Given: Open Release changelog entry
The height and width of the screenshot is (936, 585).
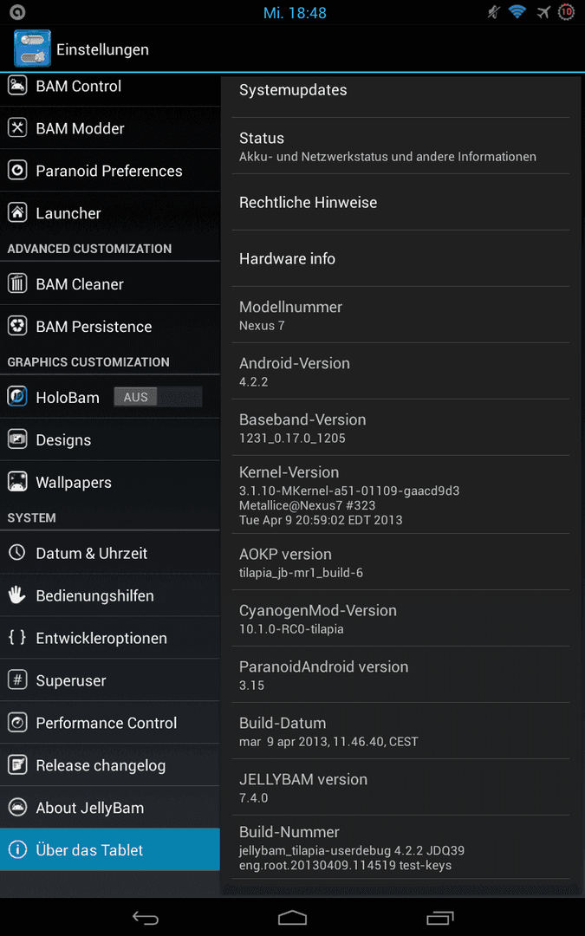Looking at the screenshot, I should [x=110, y=764].
